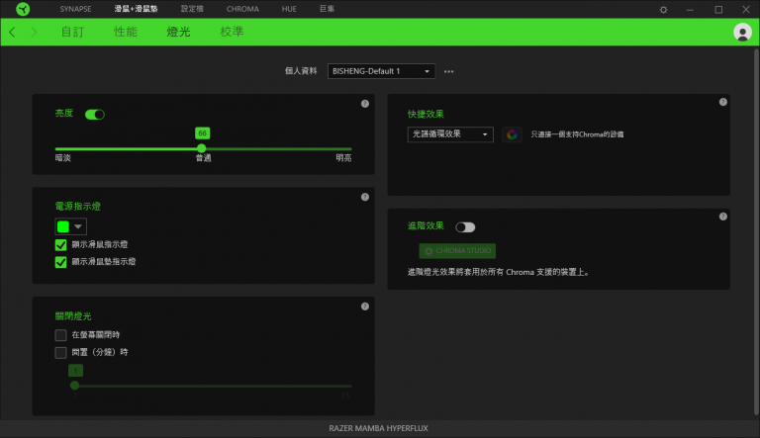Show help for 進階效果 panel

point(722,217)
